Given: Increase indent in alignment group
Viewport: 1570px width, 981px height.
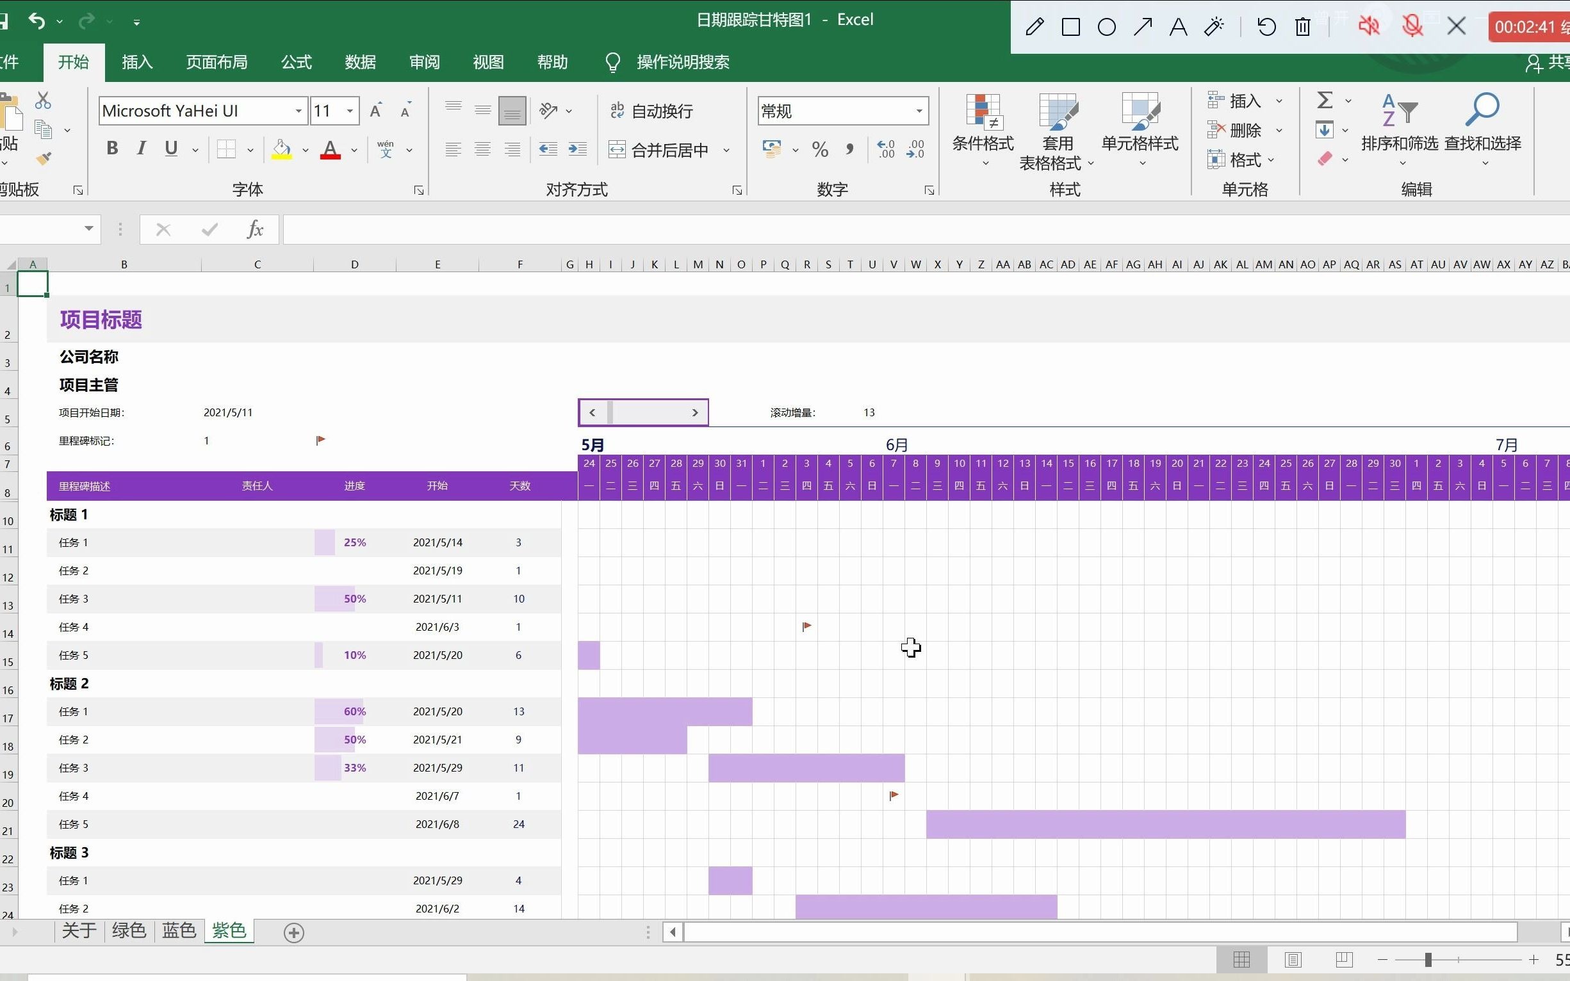Looking at the screenshot, I should pyautogui.click(x=578, y=150).
